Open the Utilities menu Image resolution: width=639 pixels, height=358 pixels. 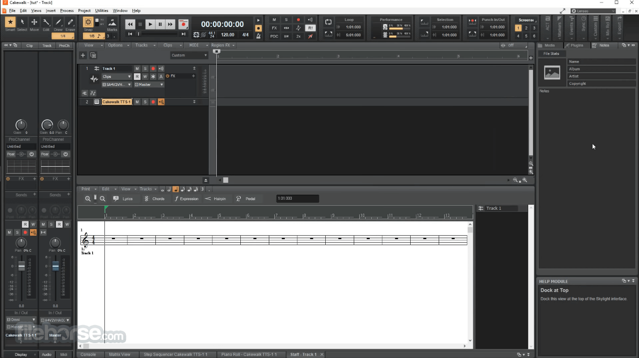click(102, 10)
